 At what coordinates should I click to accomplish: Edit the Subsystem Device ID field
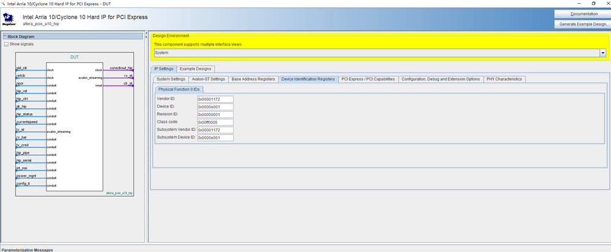coord(215,138)
